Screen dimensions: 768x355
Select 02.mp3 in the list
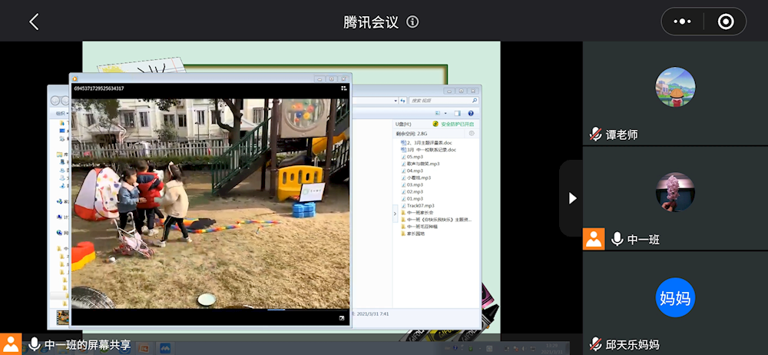412,192
